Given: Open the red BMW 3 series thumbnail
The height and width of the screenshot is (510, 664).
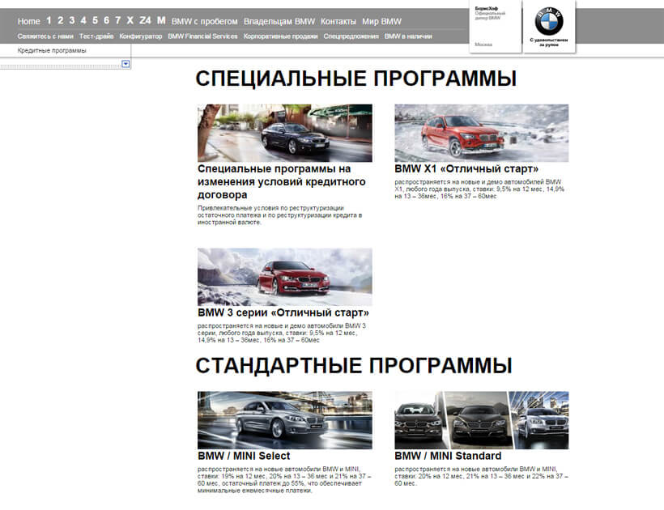Looking at the screenshot, I should coord(285,277).
